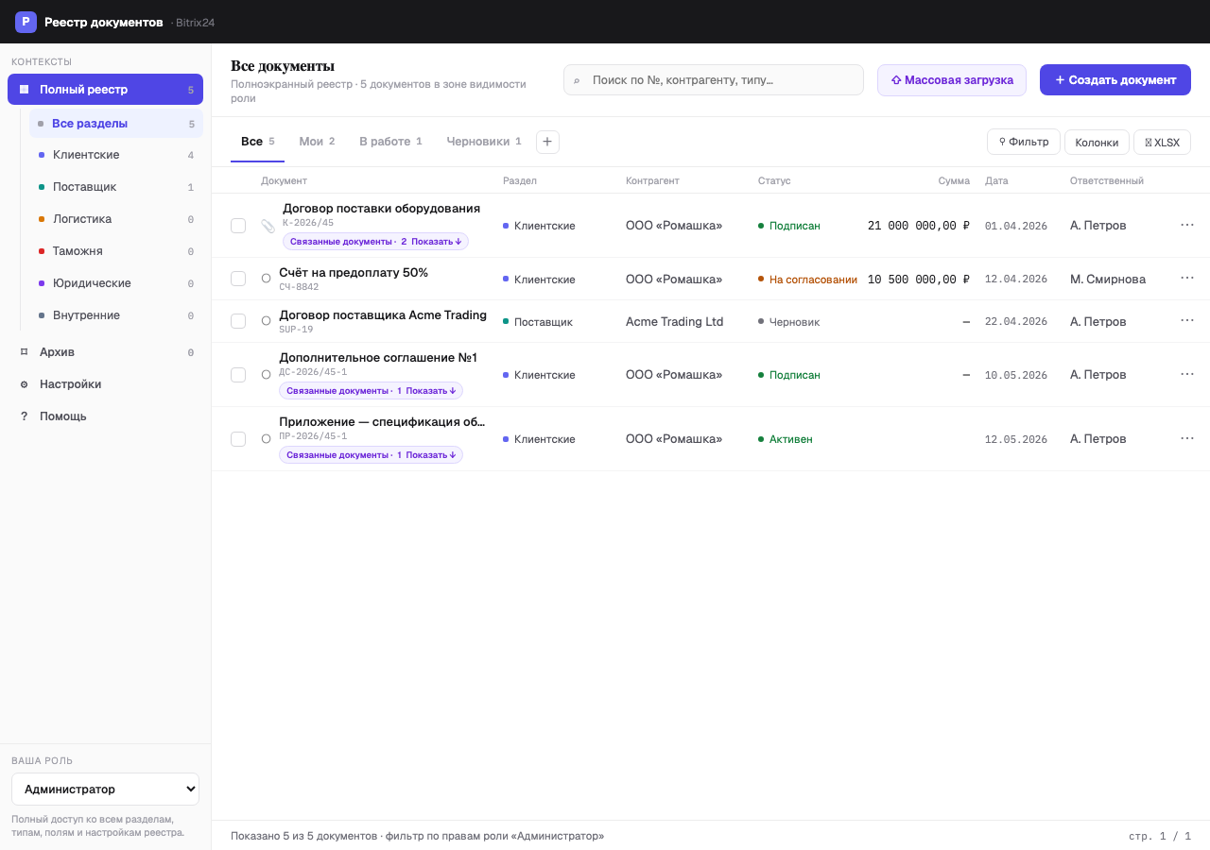
Task: Click the Архив sidebar icon
Action: pyautogui.click(x=24, y=352)
